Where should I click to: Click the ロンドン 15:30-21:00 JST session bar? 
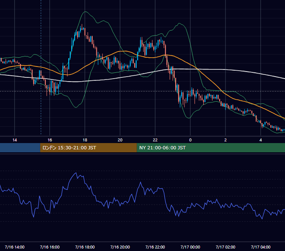pos(88,148)
